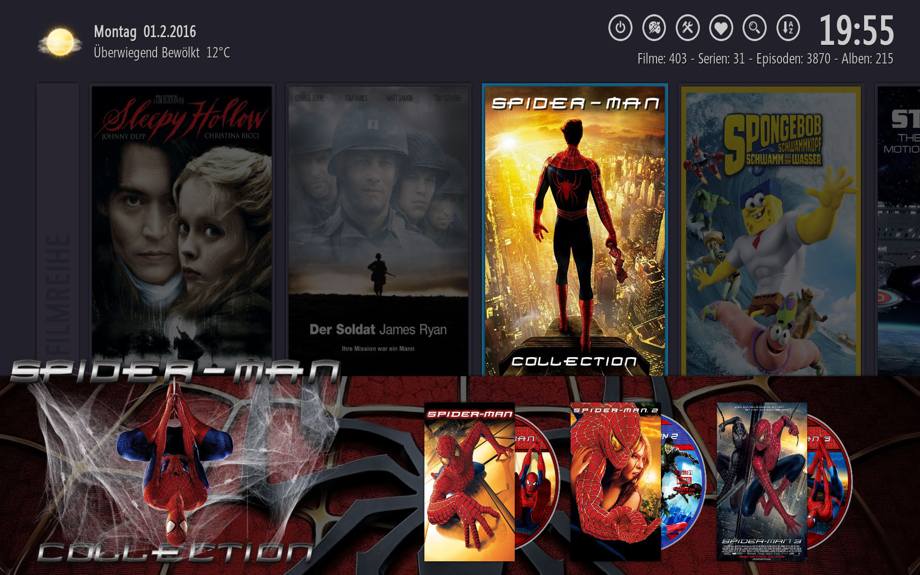Click the Spider-Man 1 disc art
The height and width of the screenshot is (575, 920).
(x=537, y=482)
